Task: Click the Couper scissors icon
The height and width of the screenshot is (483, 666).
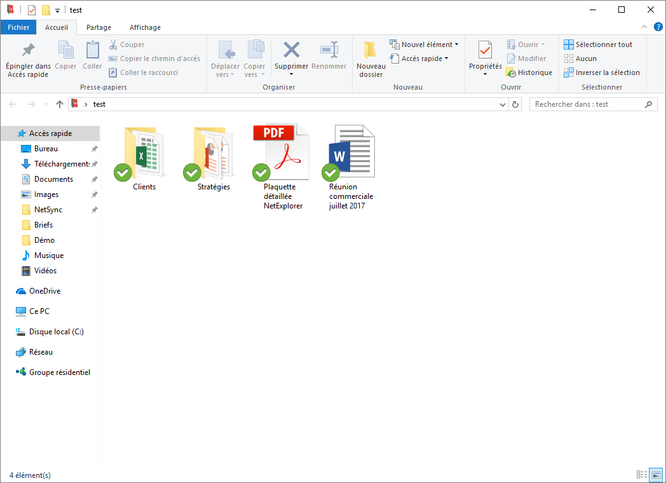Action: 113,44
